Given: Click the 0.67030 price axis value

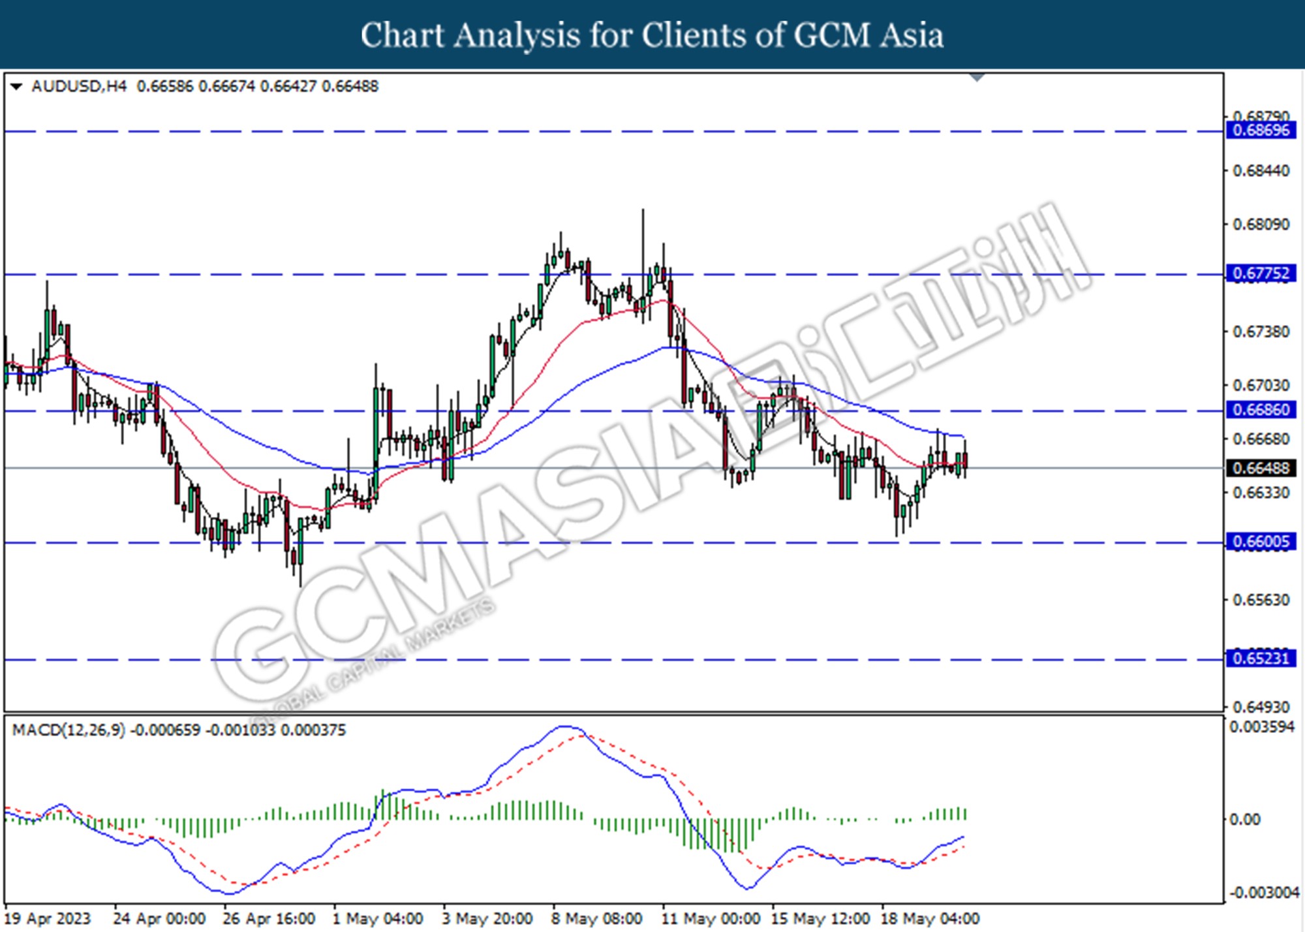Looking at the screenshot, I should pyautogui.click(x=1261, y=385).
